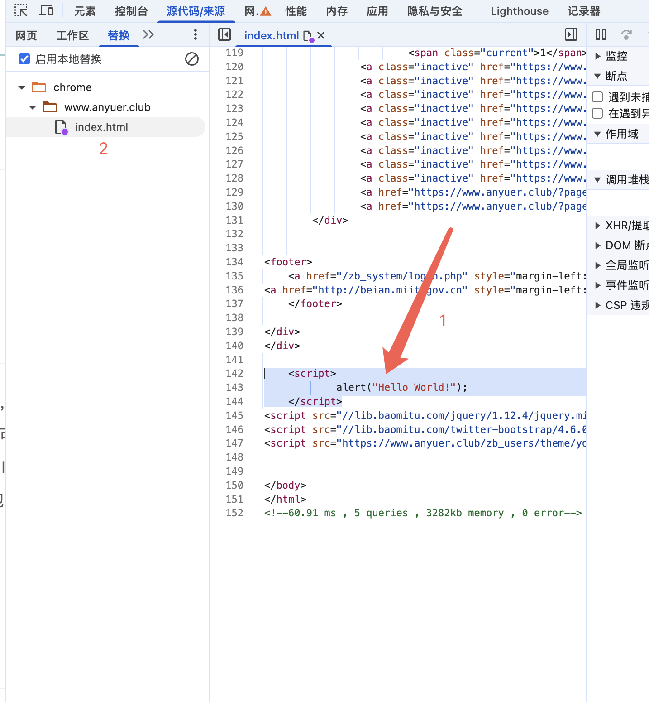Viewport: 649px width, 702px height.
Task: Enable the 在遇到异常 pause checkbox
Action: point(597,113)
